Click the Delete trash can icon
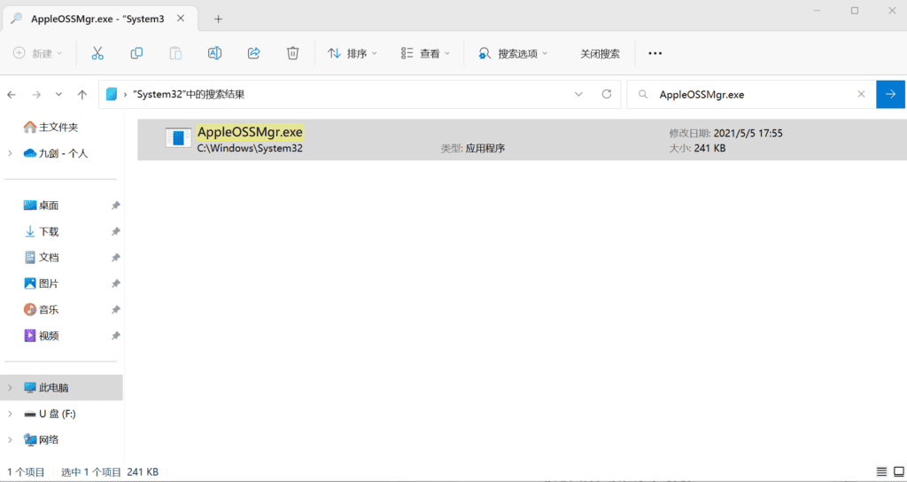Screen dimensions: 907x482 coord(292,53)
